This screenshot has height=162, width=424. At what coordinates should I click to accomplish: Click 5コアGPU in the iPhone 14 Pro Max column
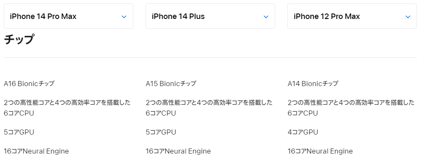(x=19, y=132)
